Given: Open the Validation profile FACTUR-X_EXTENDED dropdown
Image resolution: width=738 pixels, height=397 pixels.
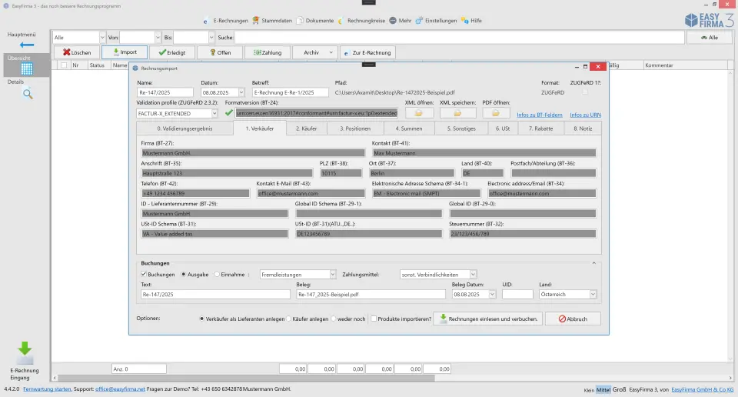Looking at the screenshot, I should (x=214, y=113).
